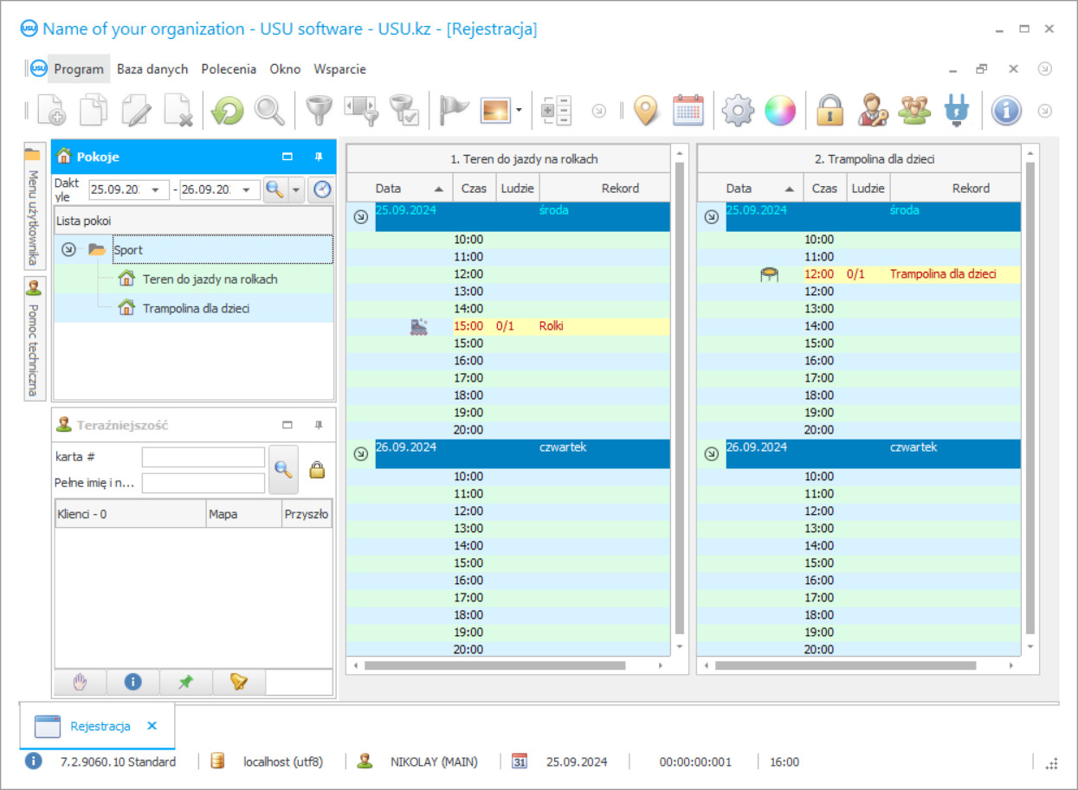Toggle the pin on the Pokoje panel header
This screenshot has height=790, width=1078.
click(x=319, y=157)
